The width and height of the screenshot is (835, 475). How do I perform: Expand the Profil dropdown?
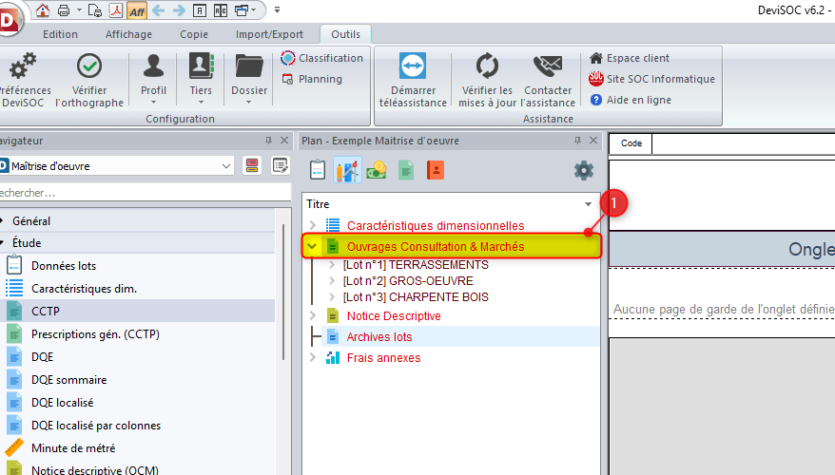tap(153, 101)
